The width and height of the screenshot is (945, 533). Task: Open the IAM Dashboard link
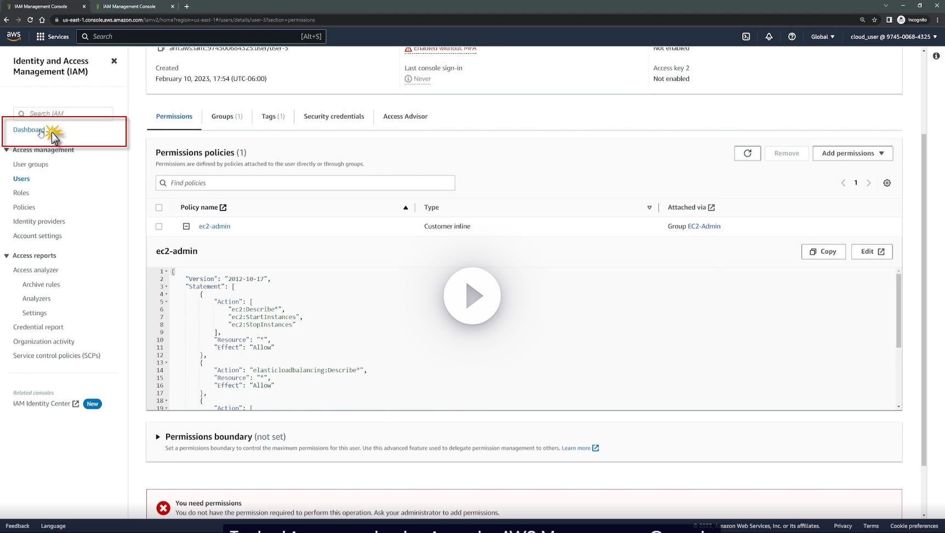[29, 130]
